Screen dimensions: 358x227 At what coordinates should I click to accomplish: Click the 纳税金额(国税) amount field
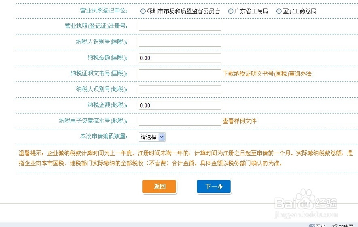click(x=180, y=58)
